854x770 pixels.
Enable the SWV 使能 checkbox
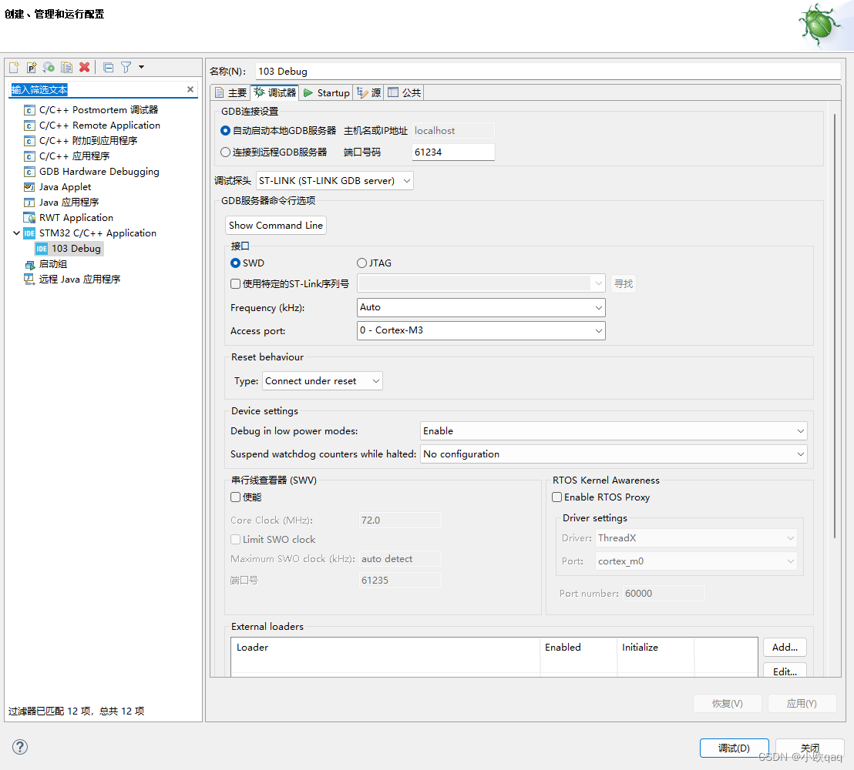coord(235,497)
